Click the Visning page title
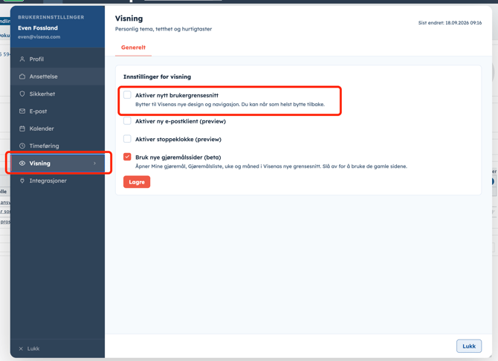Image resolution: width=498 pixels, height=361 pixels. pos(129,19)
